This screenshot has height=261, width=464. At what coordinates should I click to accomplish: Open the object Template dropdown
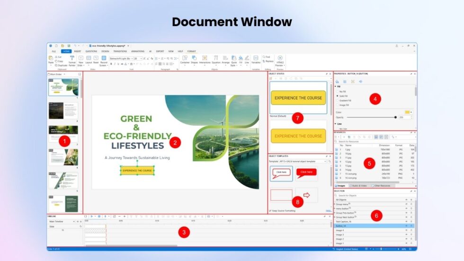click(325, 162)
